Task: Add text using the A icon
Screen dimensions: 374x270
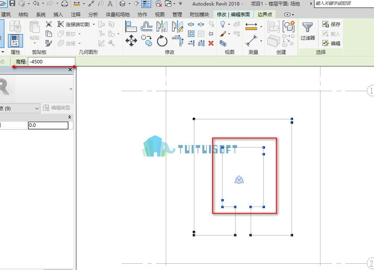Action: (110, 4)
